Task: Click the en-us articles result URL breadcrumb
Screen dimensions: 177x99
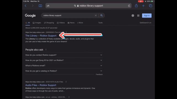Action: pos(46,97)
